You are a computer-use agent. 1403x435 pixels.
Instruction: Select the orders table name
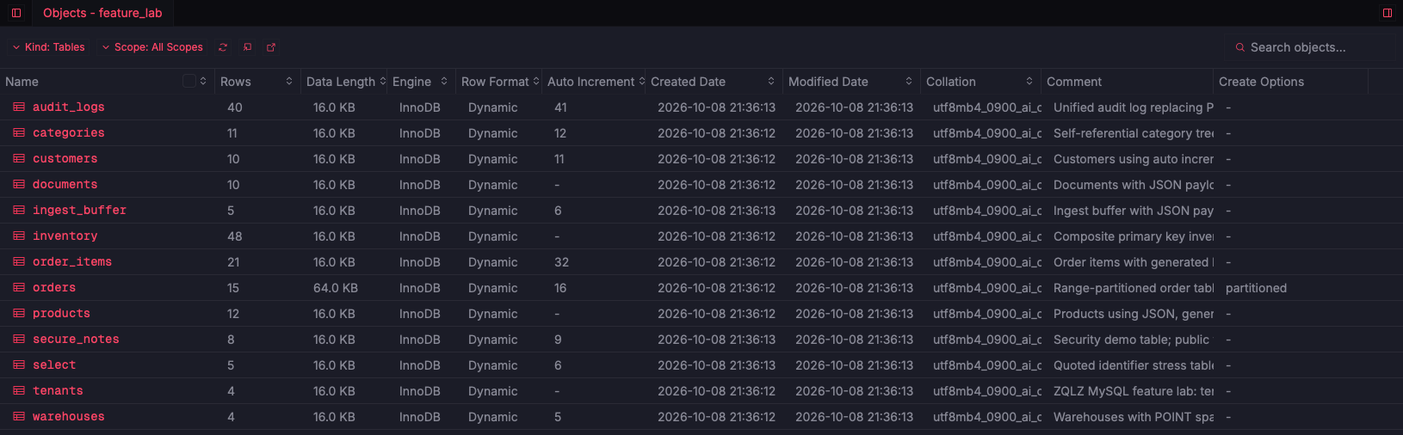(54, 288)
